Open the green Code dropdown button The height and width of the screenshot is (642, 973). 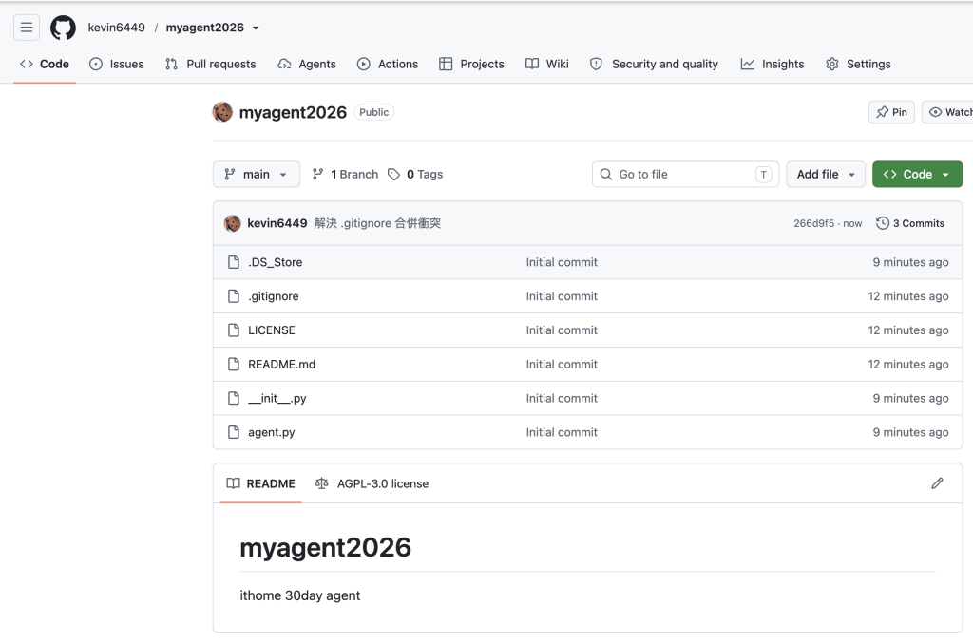917,175
